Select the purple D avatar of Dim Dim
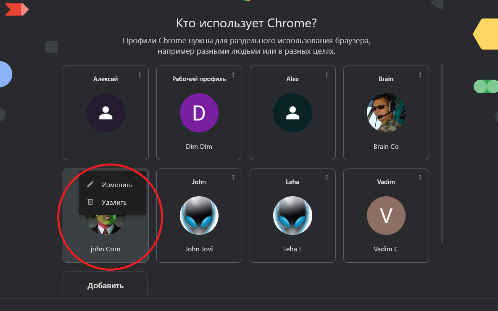 [199, 113]
